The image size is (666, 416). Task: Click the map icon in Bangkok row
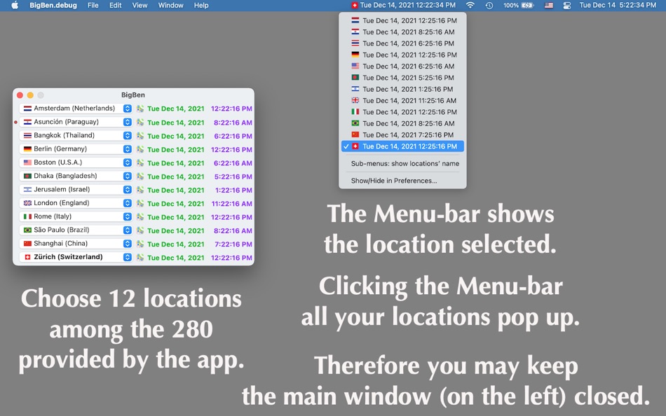(x=140, y=136)
